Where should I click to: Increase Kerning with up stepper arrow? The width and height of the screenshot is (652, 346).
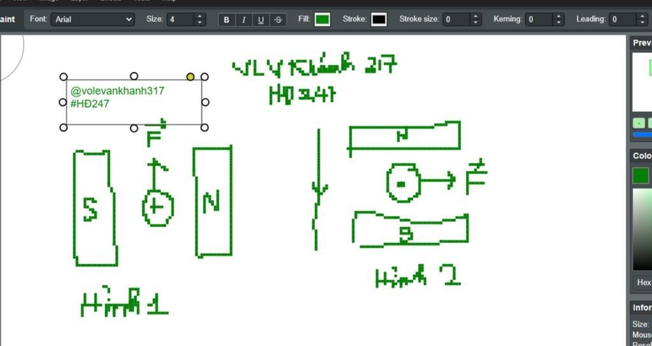point(559,16)
